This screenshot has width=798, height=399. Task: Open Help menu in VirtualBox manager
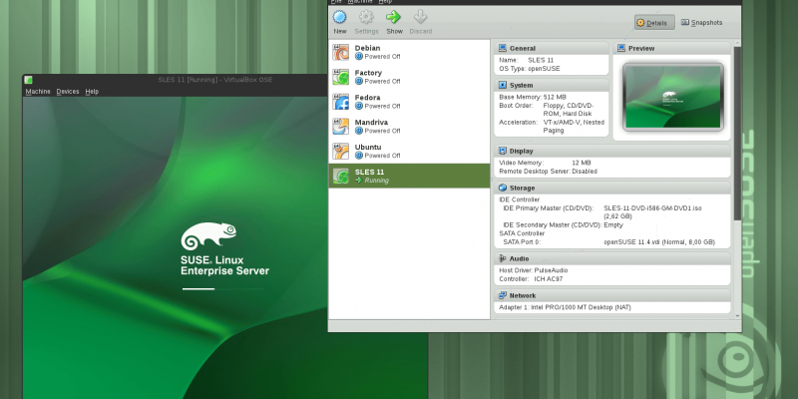[x=385, y=2]
